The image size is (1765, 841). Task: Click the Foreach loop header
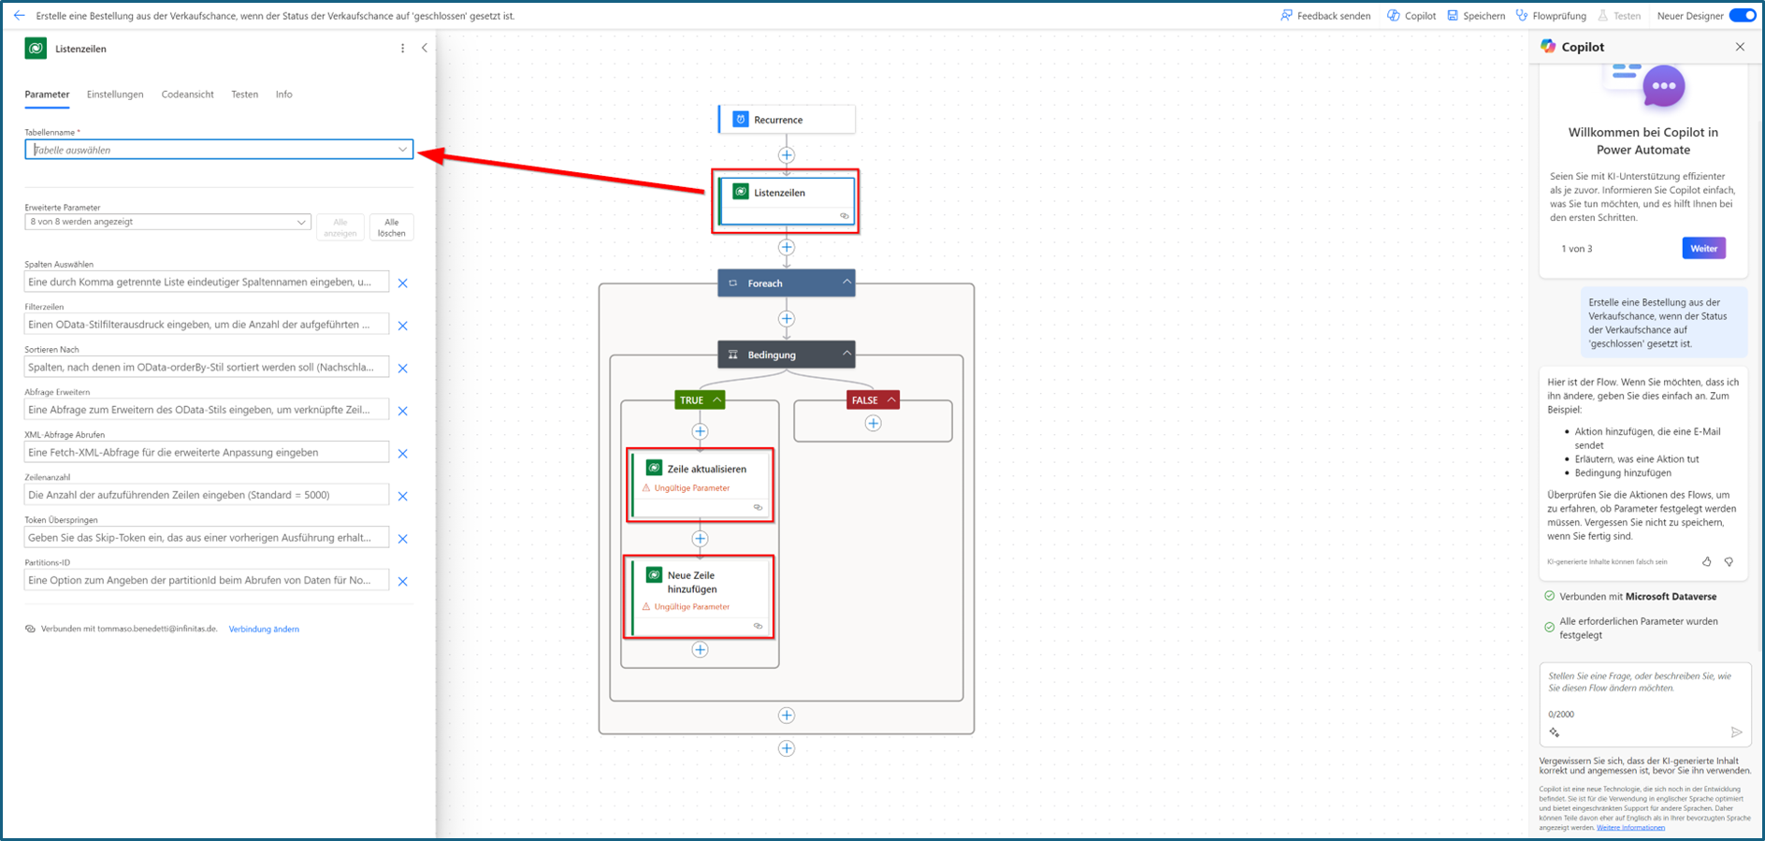pos(787,283)
